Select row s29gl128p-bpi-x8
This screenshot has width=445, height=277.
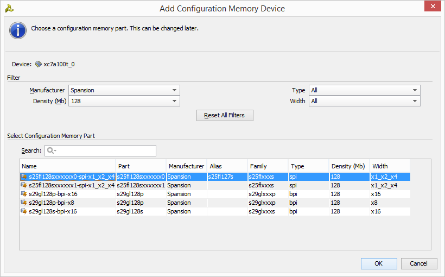[x=215, y=203]
